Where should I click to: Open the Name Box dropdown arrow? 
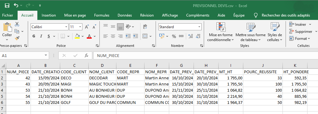46,55
